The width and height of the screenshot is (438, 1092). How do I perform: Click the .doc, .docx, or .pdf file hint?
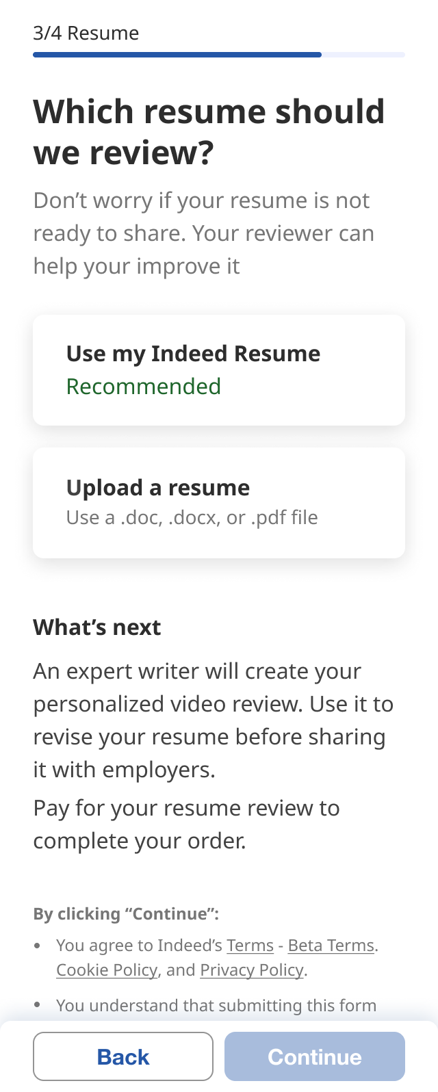(192, 518)
